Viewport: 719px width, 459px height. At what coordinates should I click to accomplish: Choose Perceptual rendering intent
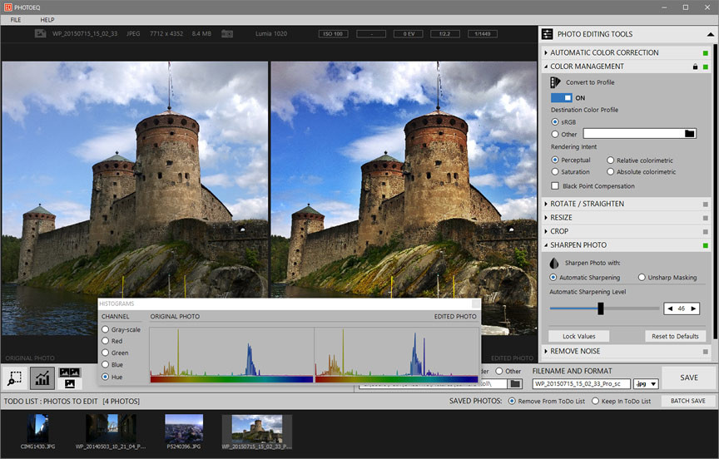[x=555, y=160]
